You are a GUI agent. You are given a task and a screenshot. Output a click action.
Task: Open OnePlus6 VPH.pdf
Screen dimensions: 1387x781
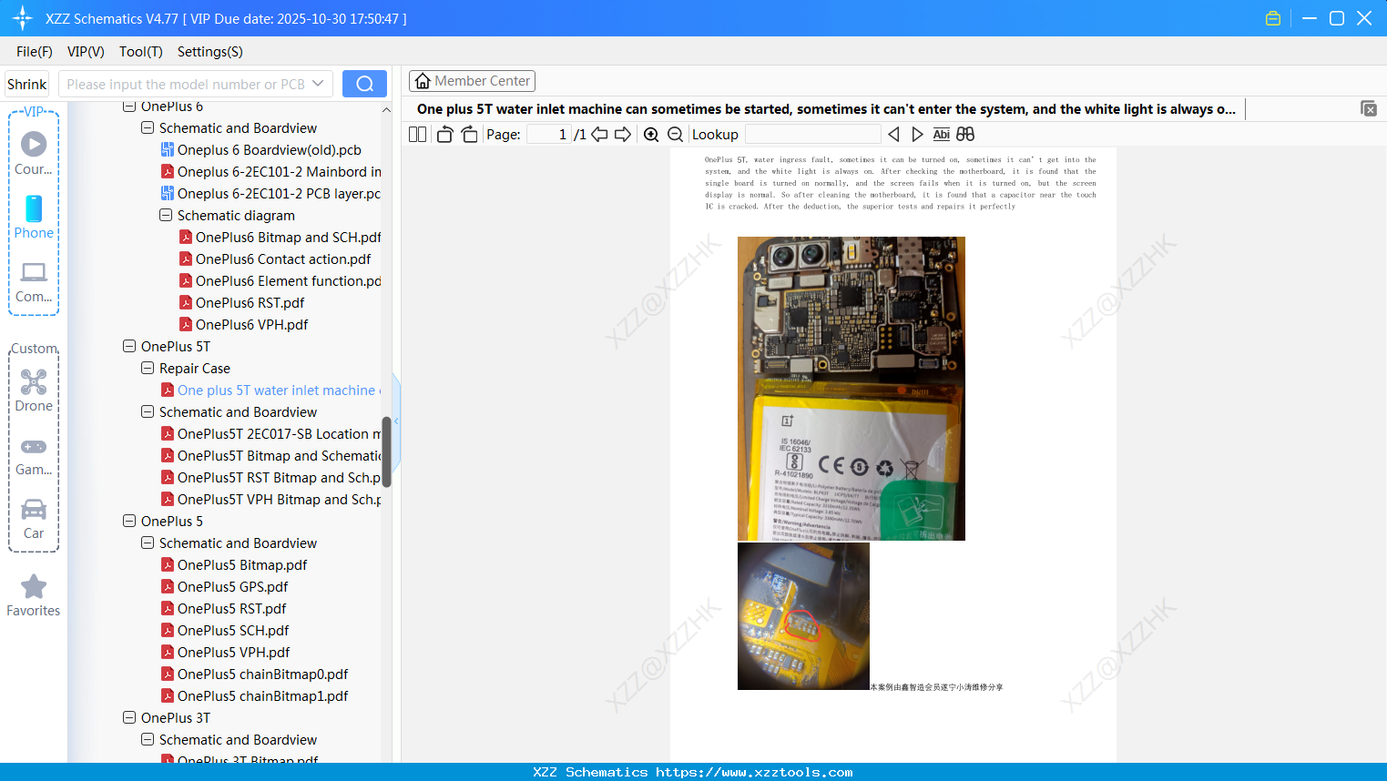243,325
